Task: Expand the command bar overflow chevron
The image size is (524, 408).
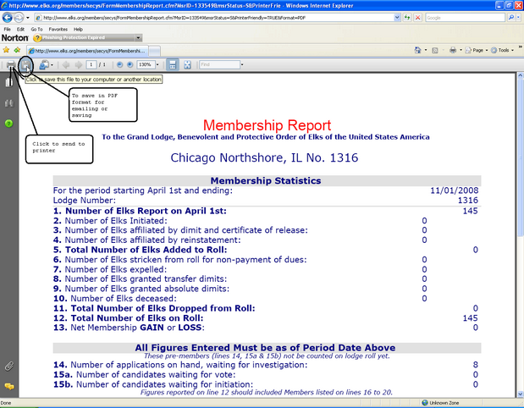Action: 521,47
